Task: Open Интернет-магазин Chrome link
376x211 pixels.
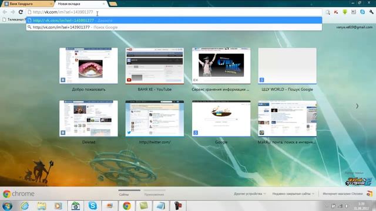Action: pyautogui.click(x=343, y=193)
